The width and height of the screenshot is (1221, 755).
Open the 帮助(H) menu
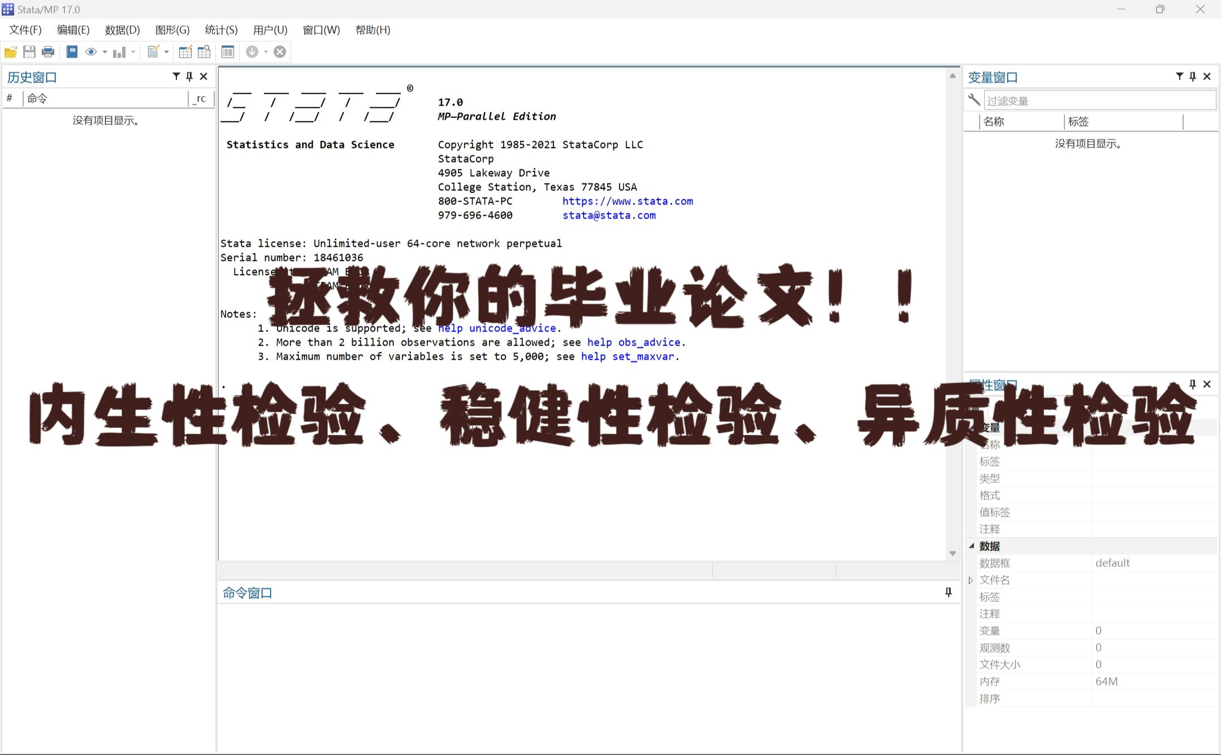[x=373, y=30]
